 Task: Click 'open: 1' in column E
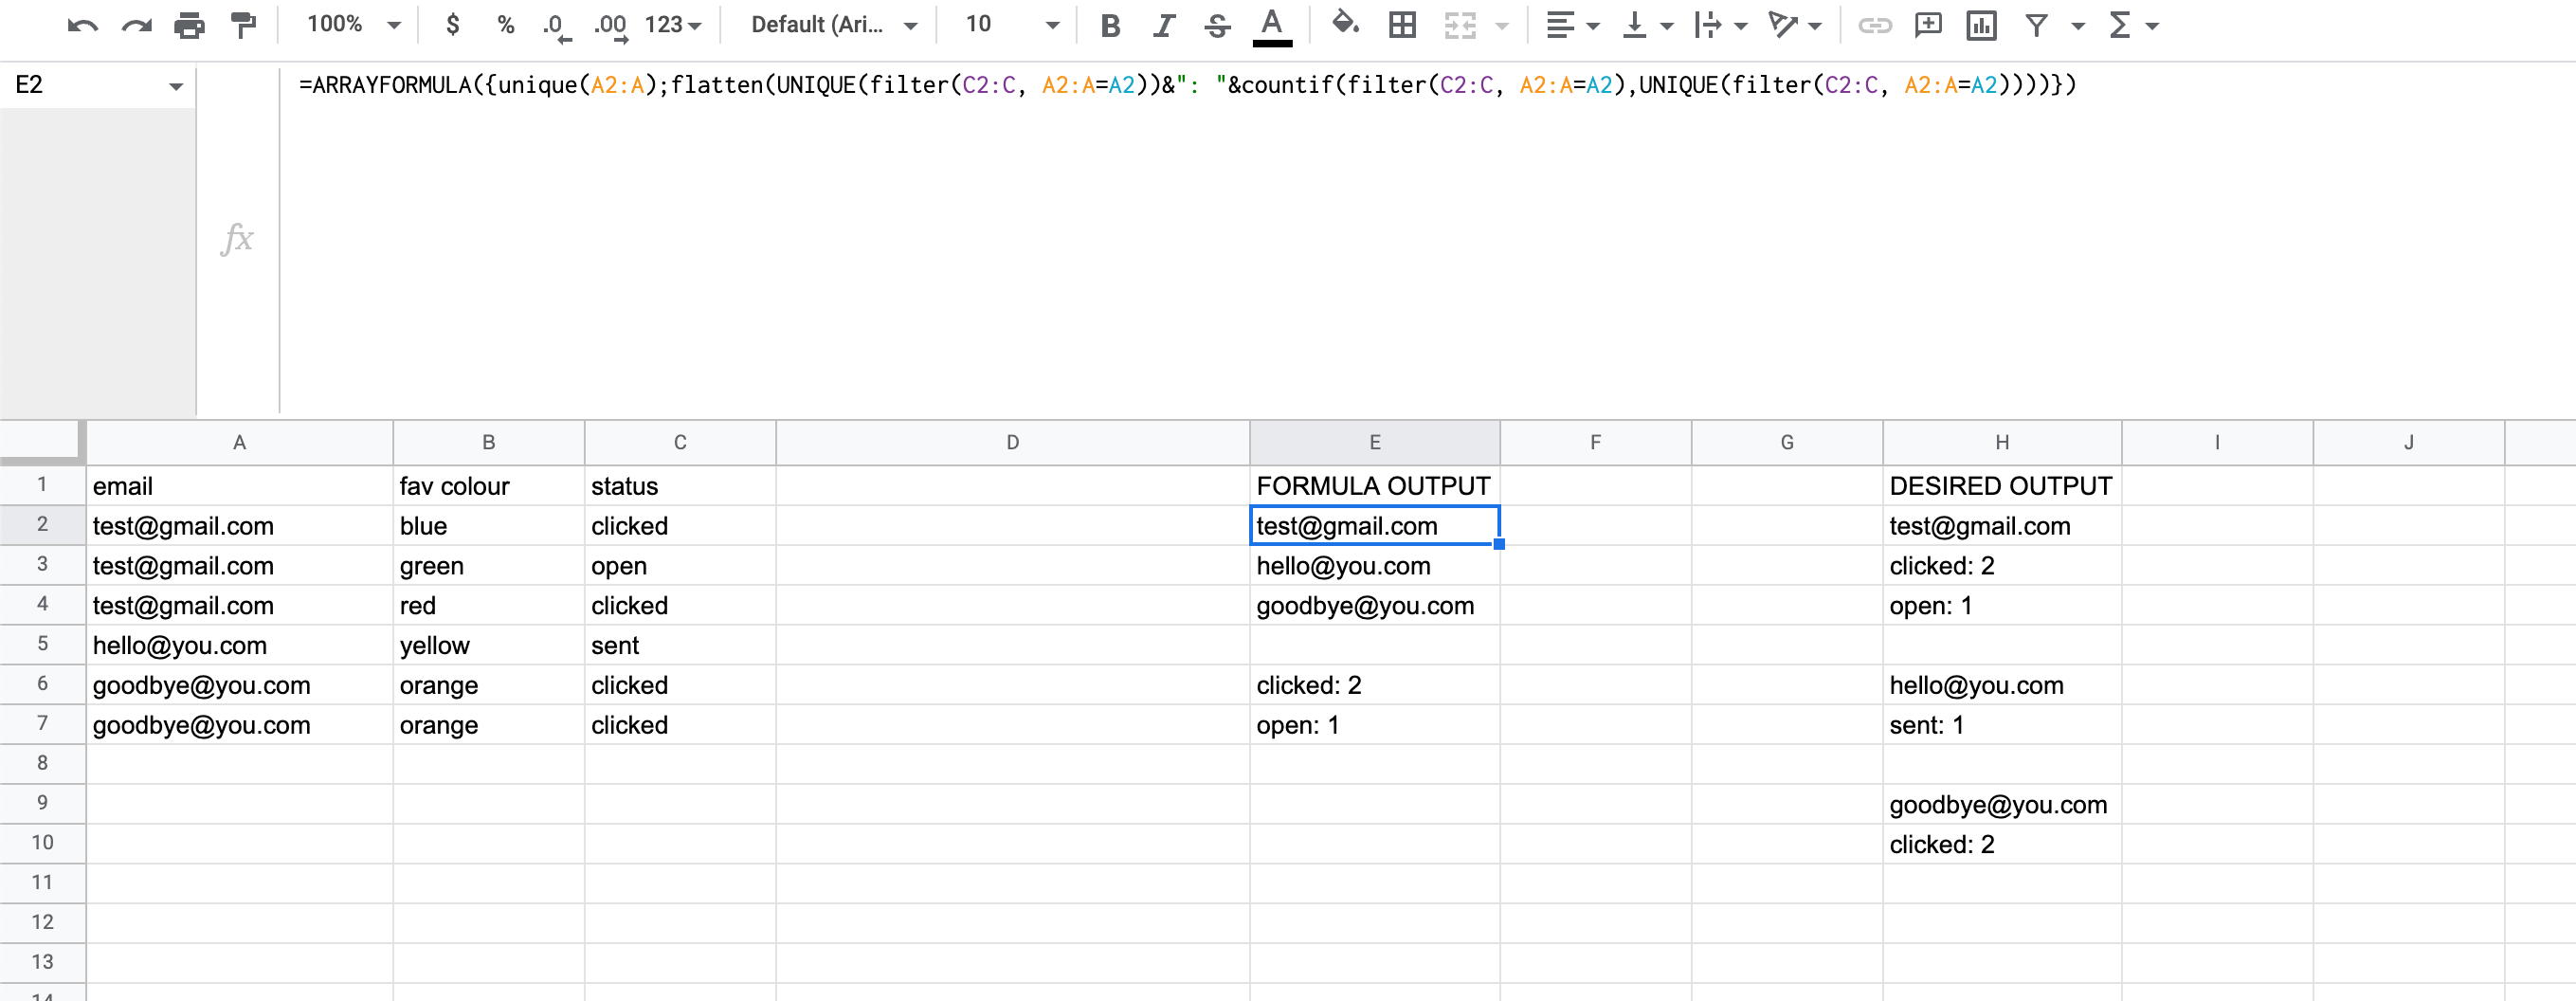(1374, 725)
